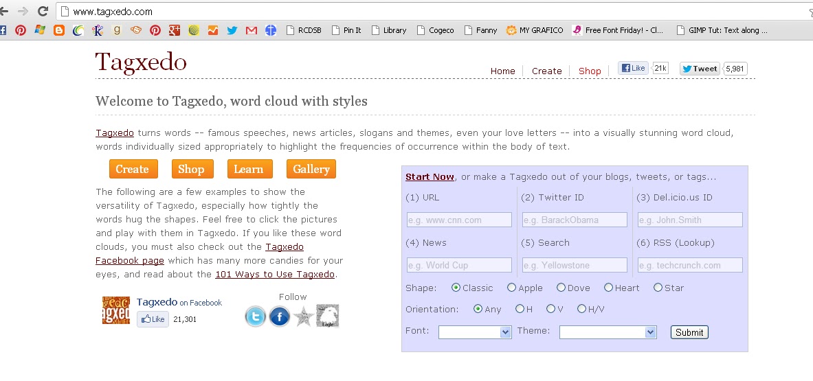The height and width of the screenshot is (381, 813).
Task: Like Tagxedo with header Facebook Like button
Action: (633, 68)
